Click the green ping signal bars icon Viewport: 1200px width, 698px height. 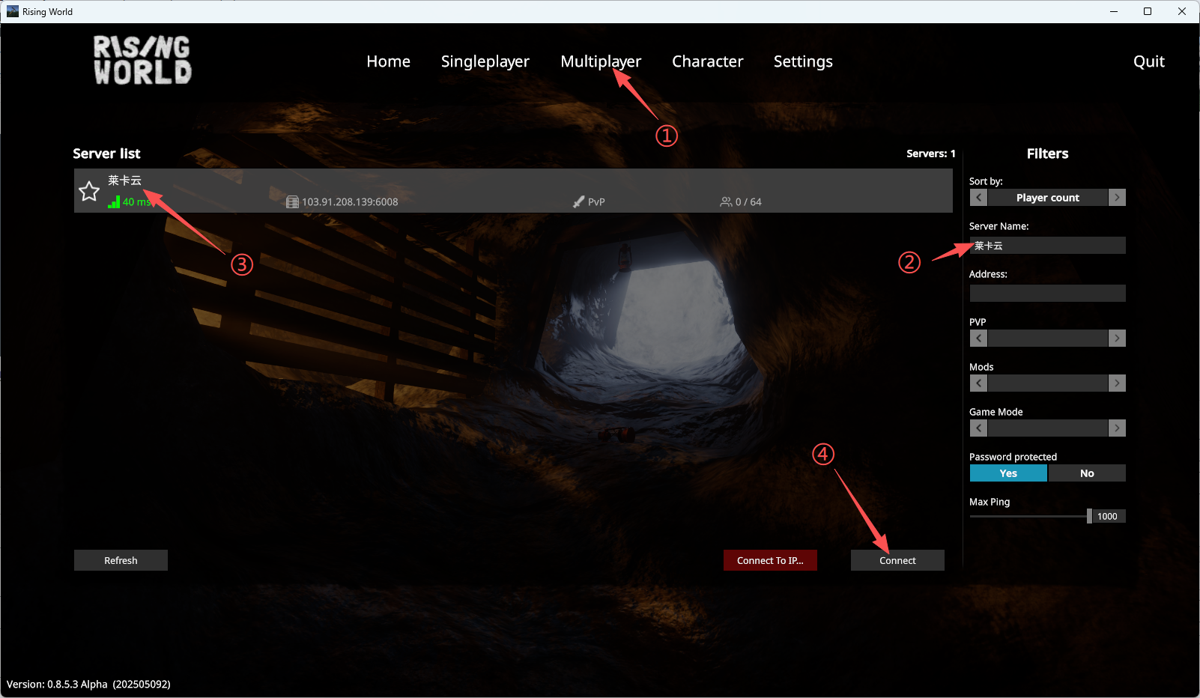point(114,201)
